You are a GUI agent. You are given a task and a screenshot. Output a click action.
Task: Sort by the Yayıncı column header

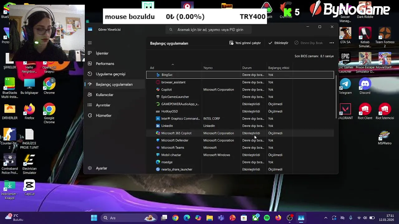point(222,68)
